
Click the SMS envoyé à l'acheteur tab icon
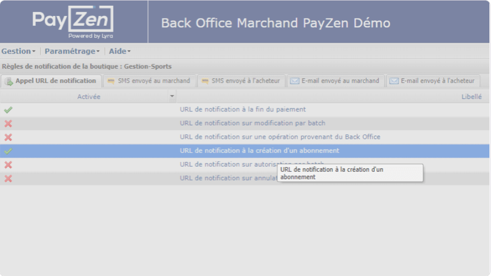pos(205,81)
